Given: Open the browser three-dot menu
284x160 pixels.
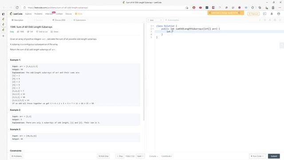Looking at the screenshot, I should point(280,8).
